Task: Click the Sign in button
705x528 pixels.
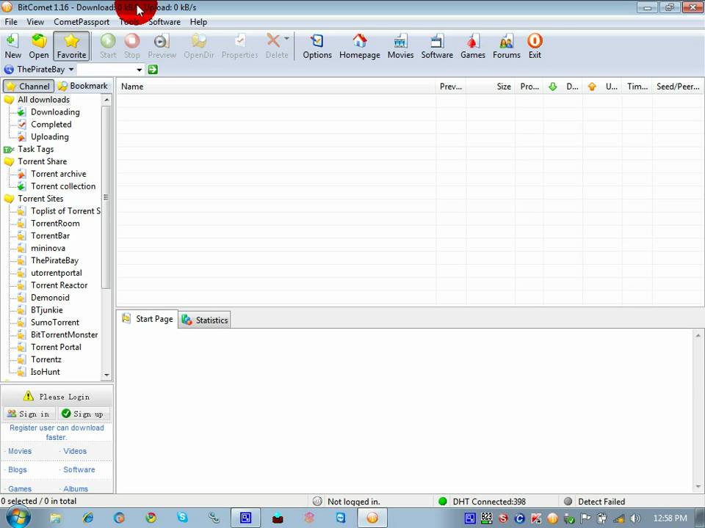Action: pyautogui.click(x=29, y=414)
